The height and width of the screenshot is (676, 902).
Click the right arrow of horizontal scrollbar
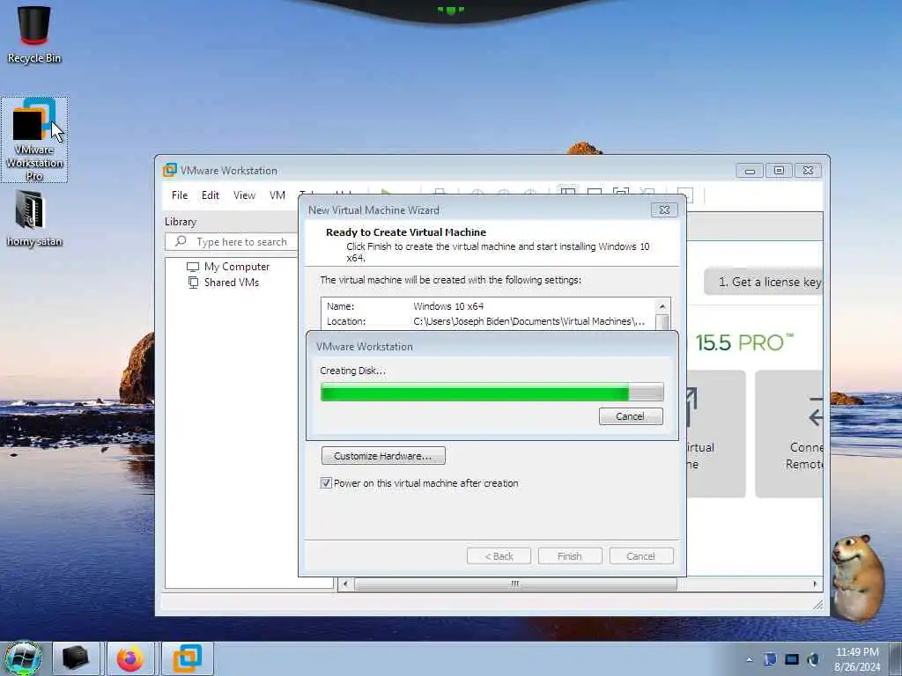[815, 584]
